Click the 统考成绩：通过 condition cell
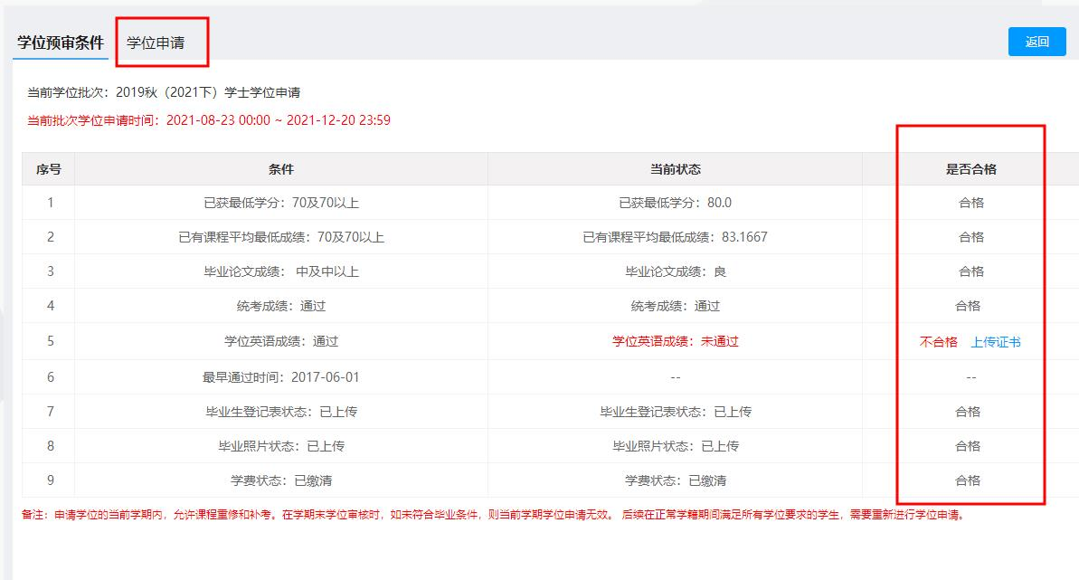This screenshot has width=1079, height=580. pyautogui.click(x=280, y=307)
